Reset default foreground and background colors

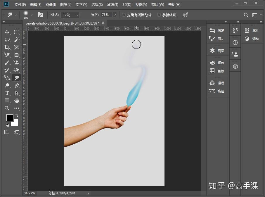pyautogui.click(x=7, y=125)
